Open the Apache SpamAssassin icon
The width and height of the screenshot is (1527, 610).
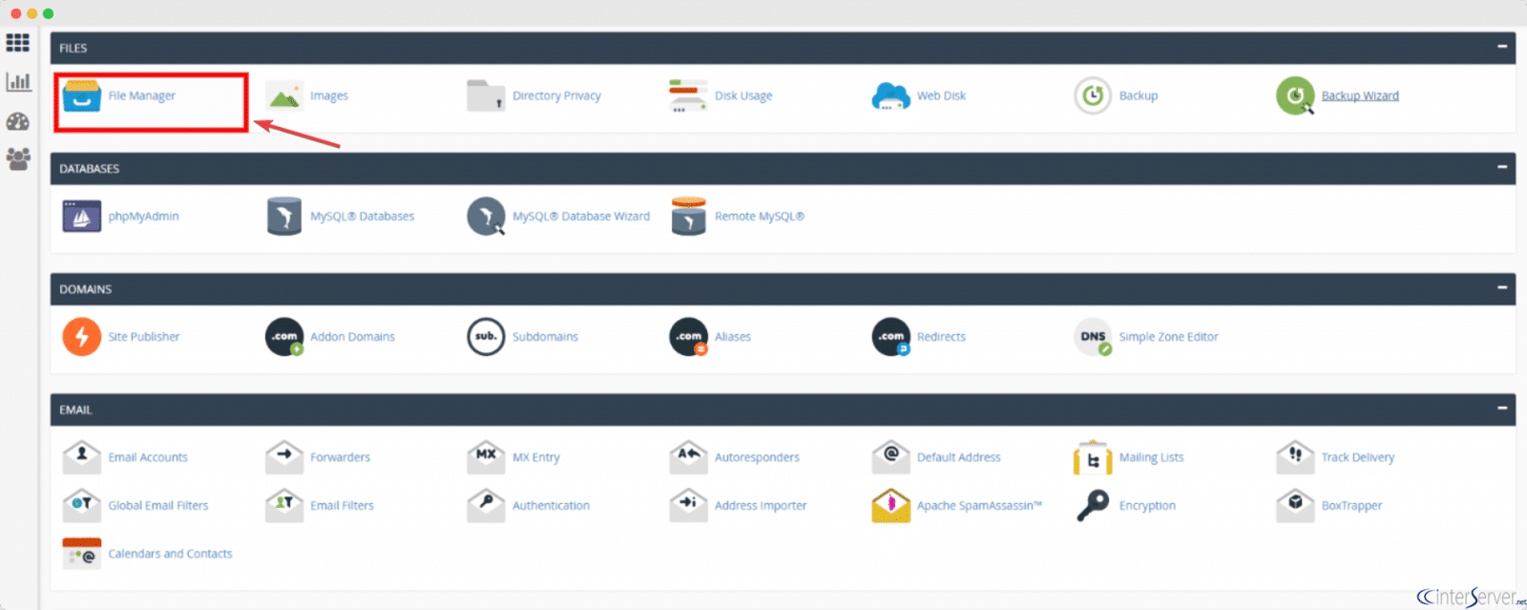(890, 505)
